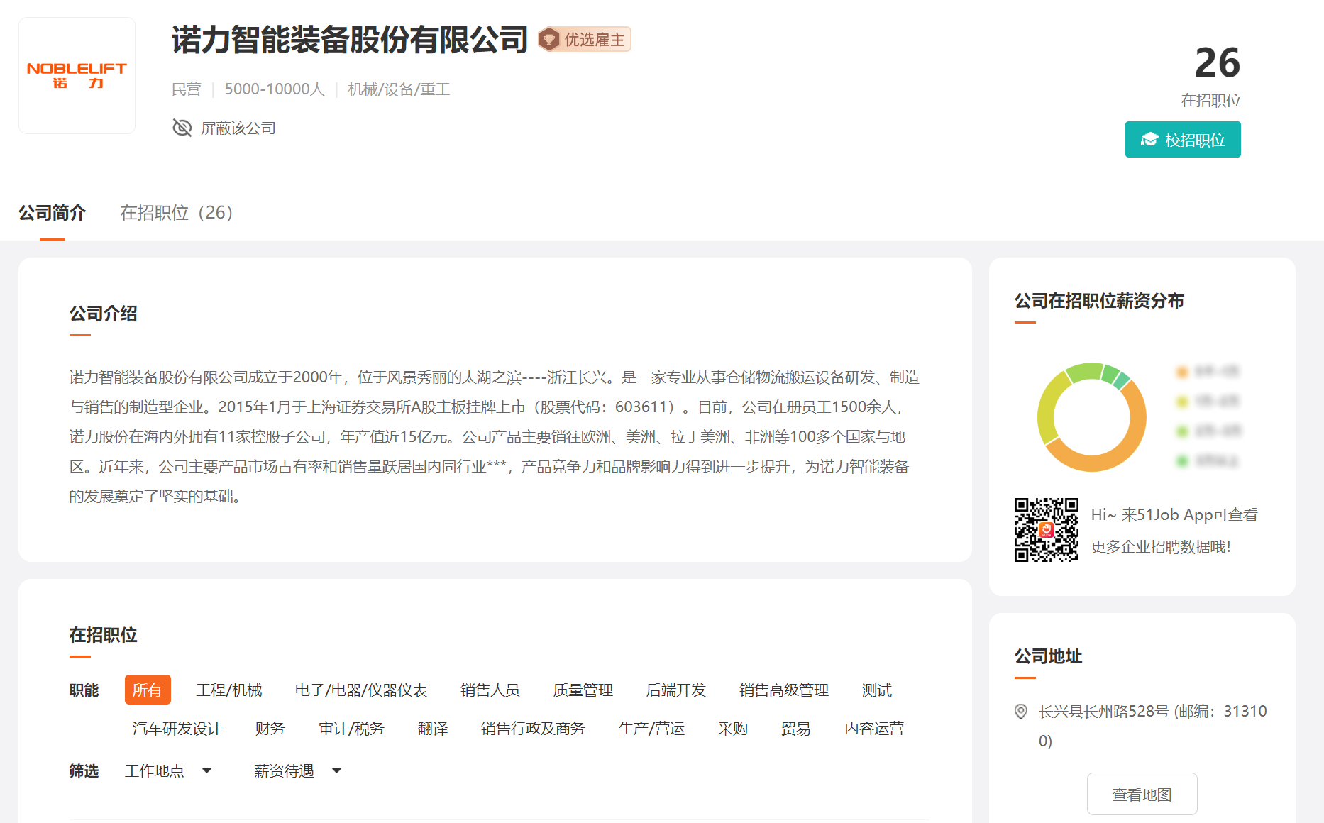Click the 公司在招职位薪资分布 heading
Image resolution: width=1324 pixels, height=823 pixels.
pyautogui.click(x=1099, y=301)
